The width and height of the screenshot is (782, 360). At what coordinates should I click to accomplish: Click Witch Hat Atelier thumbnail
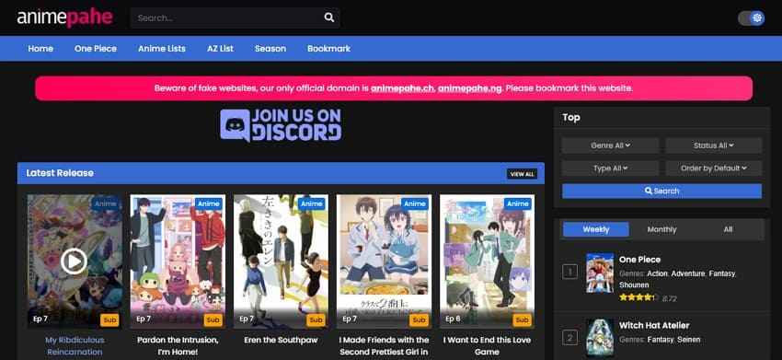[600, 339]
